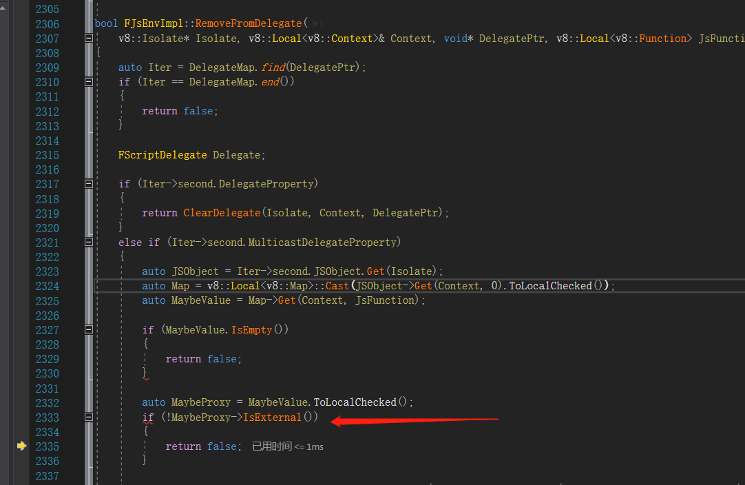This screenshot has width=745, height=485.
Task: Click the 'bool' return type keyword
Action: [106, 23]
